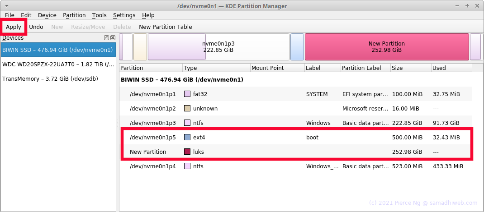Viewport: 484px width, 212px height.
Task: Sort by the Size column header
Action: click(411, 68)
